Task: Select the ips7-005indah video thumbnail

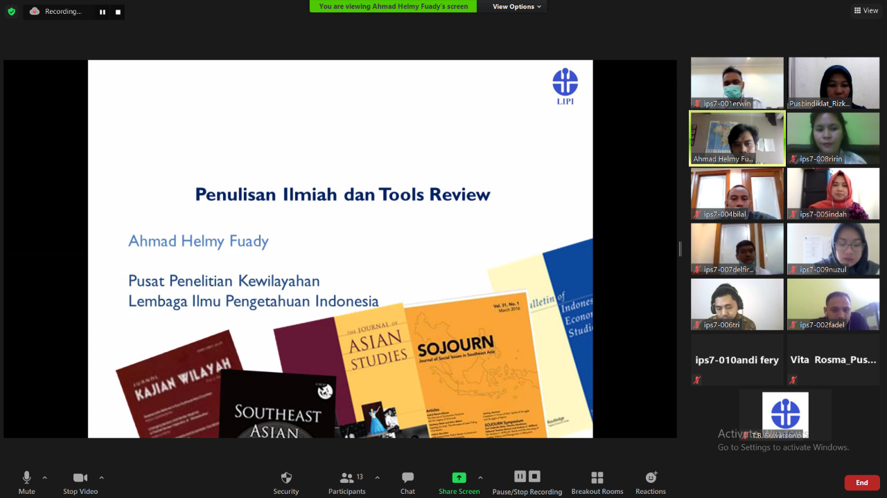Action: click(833, 194)
